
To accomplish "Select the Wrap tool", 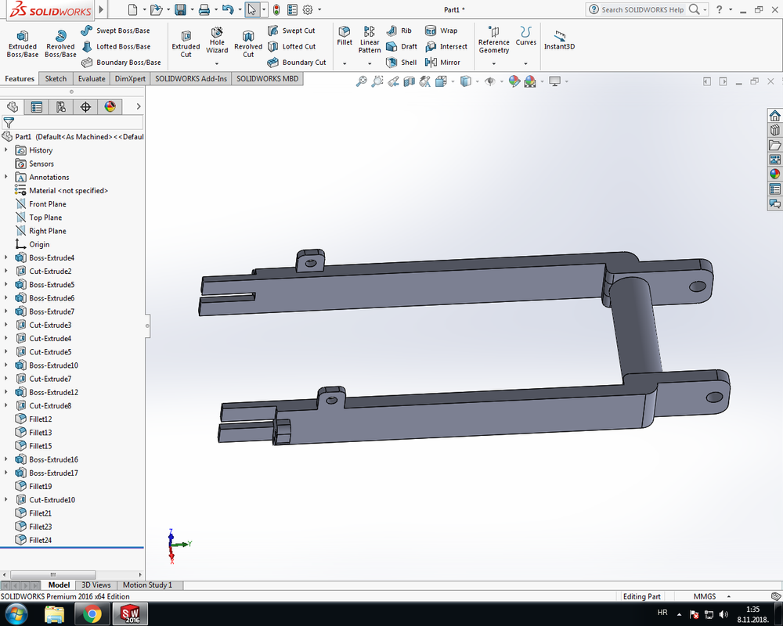I will click(442, 31).
